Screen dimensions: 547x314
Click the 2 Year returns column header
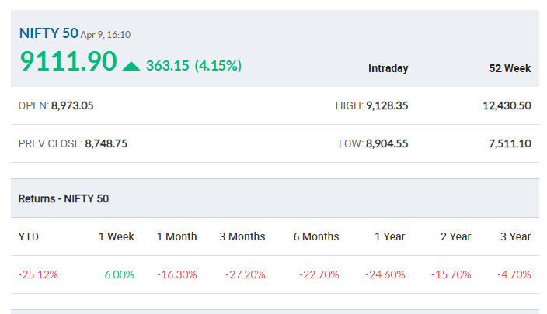click(x=455, y=236)
